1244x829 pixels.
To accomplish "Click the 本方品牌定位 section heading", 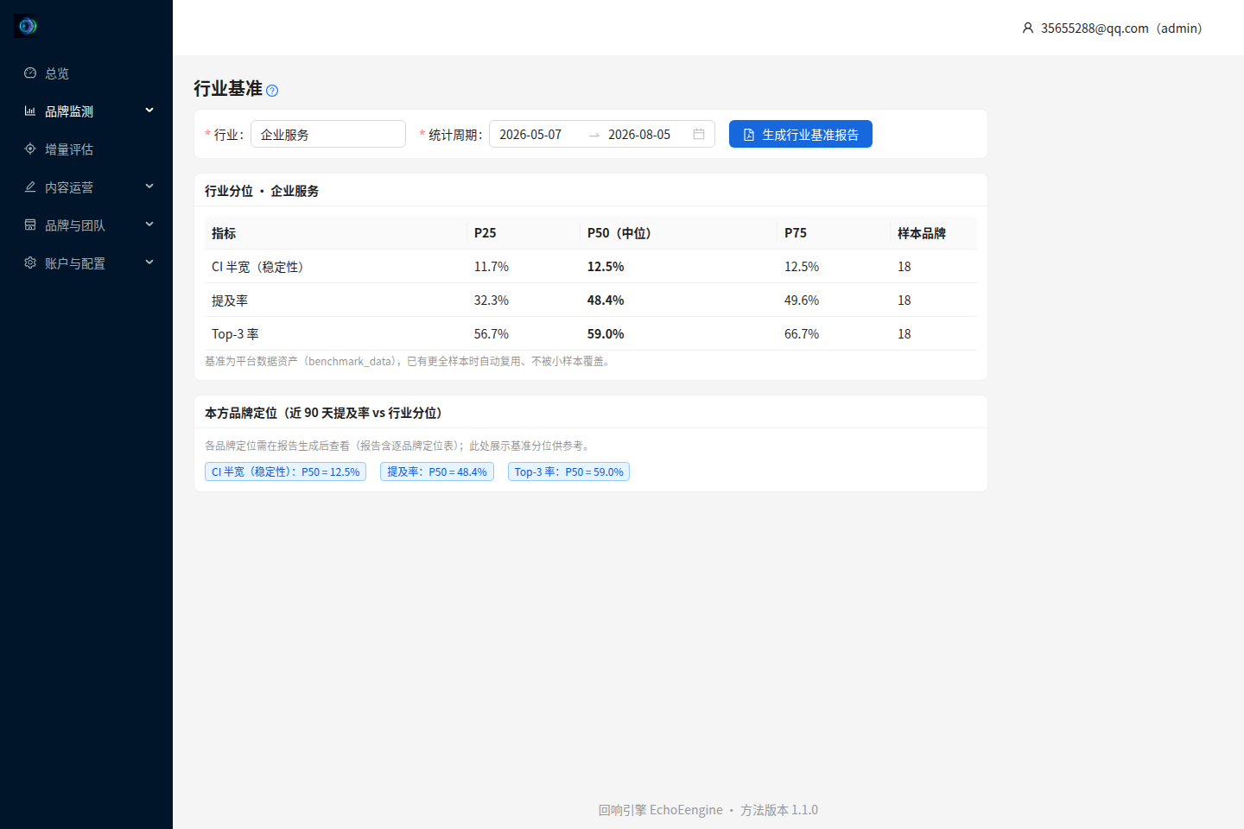I will tap(323, 413).
